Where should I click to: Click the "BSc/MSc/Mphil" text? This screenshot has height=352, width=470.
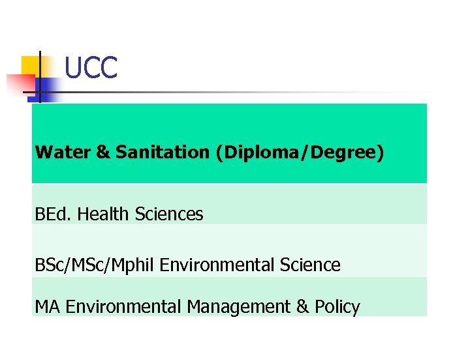pyautogui.click(x=95, y=265)
